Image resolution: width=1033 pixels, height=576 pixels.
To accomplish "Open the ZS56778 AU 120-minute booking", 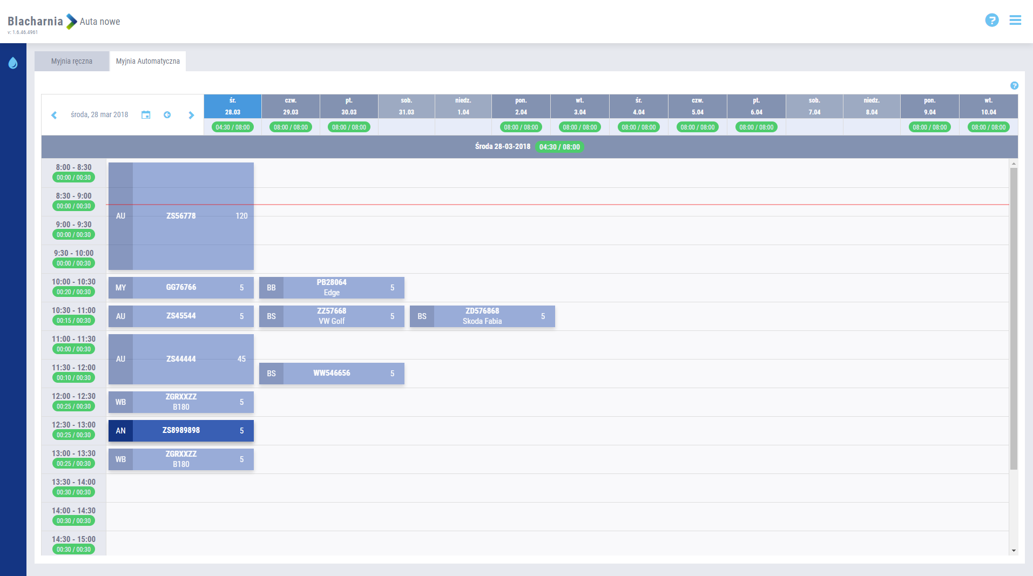I will 181,216.
